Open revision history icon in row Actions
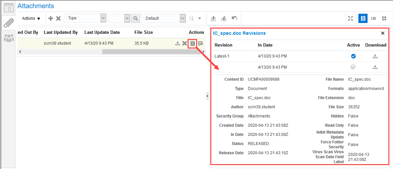The height and width of the screenshot is (169, 393). (193, 43)
